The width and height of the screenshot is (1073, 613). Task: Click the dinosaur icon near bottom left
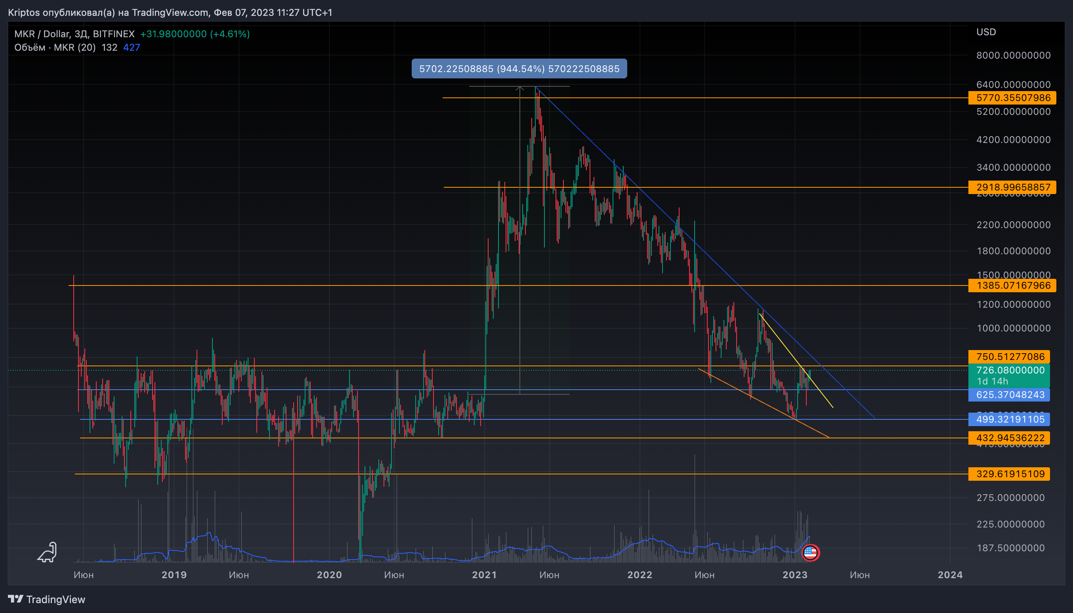click(47, 552)
